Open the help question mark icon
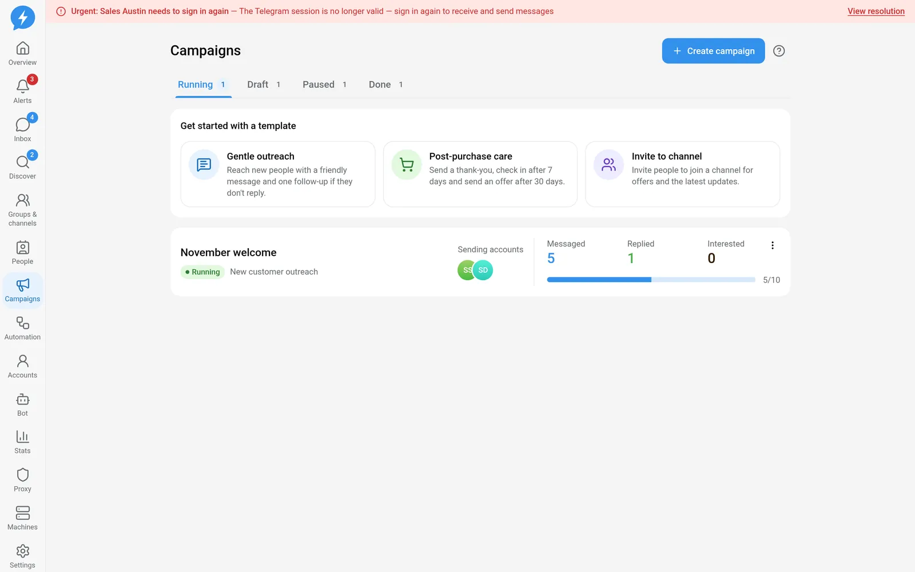 click(779, 51)
